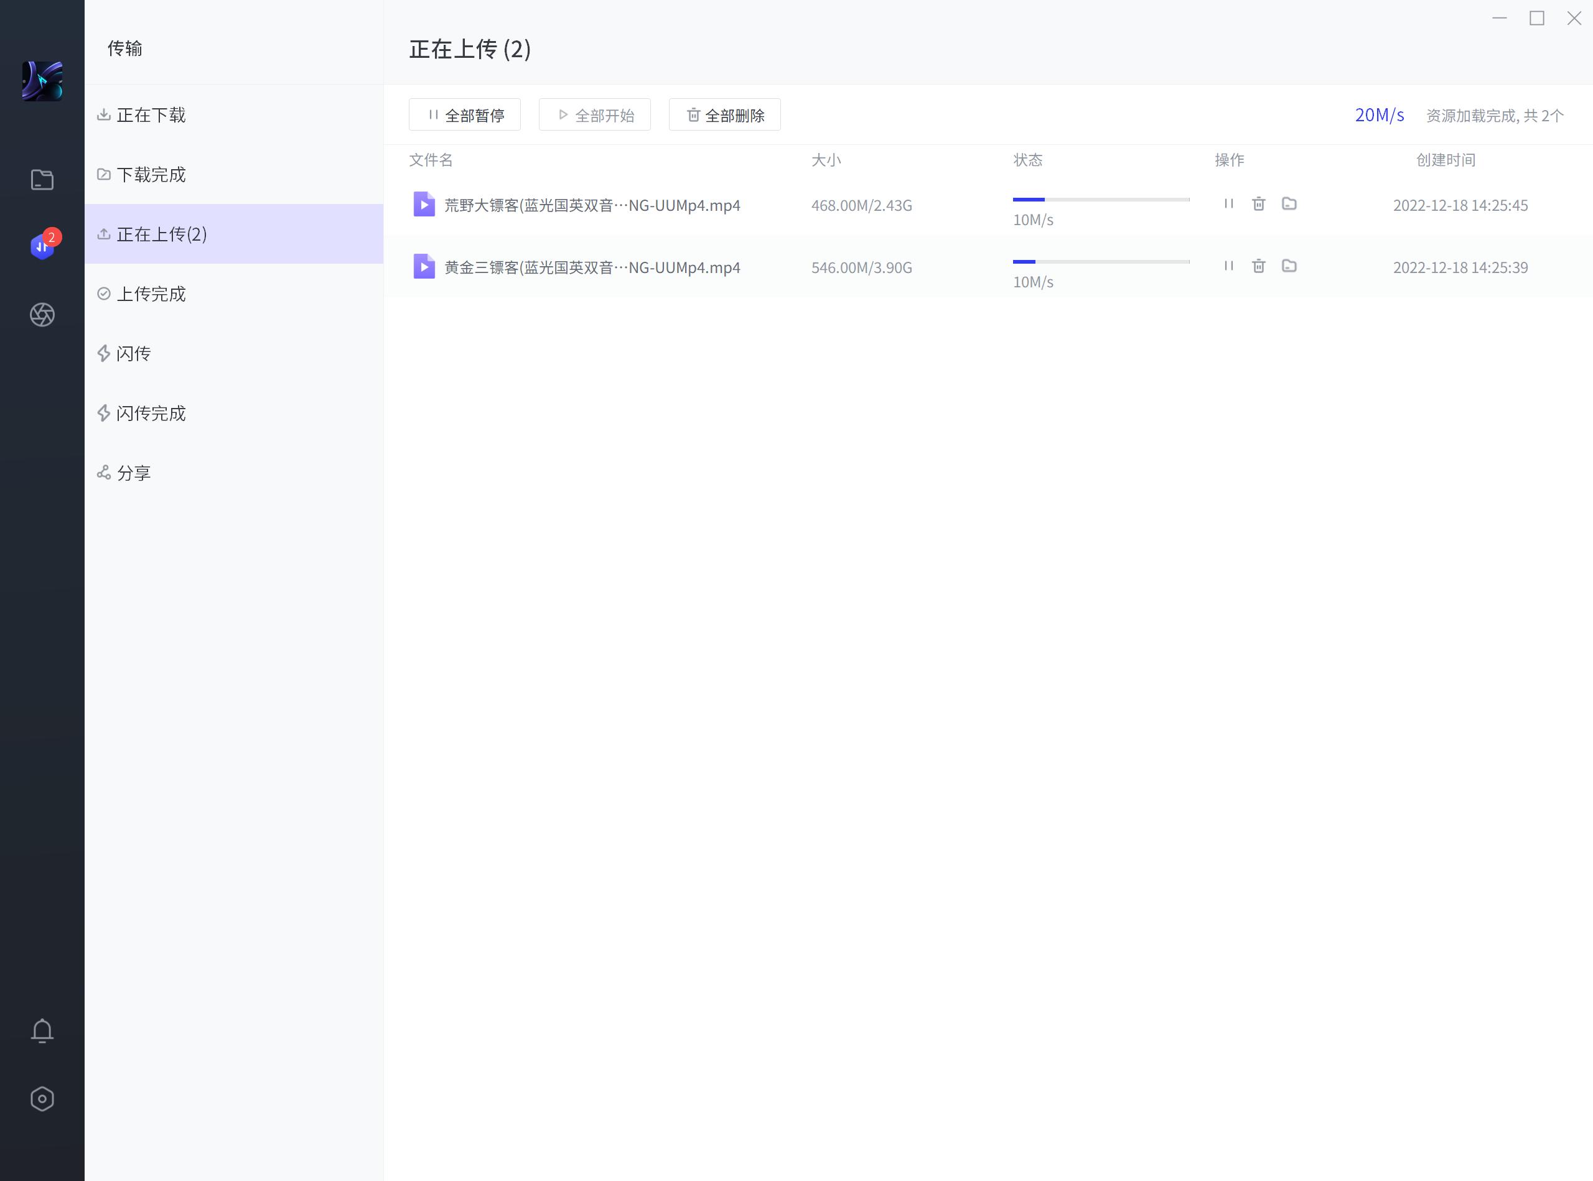Image resolution: width=1593 pixels, height=1181 pixels.
Task: Click the user avatar picture
Action: [x=42, y=81]
